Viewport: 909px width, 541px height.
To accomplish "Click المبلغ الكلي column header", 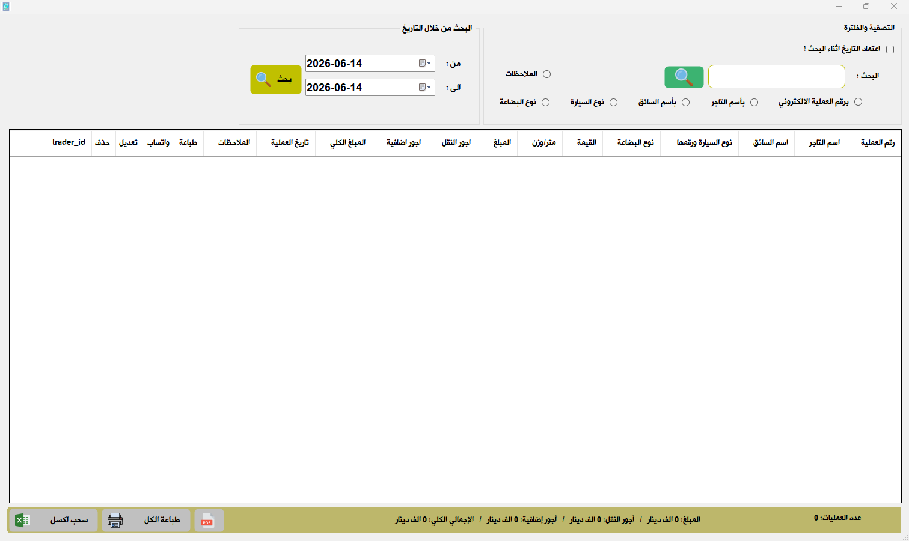I will click(344, 143).
